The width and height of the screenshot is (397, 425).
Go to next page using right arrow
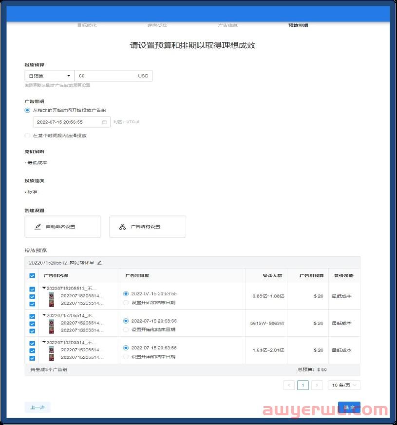coord(317,385)
